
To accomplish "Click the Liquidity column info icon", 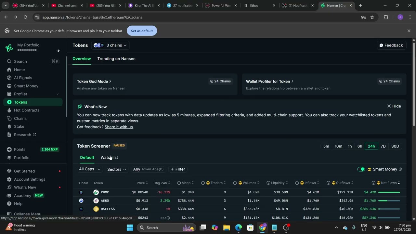I will pyautogui.click(x=268, y=183).
